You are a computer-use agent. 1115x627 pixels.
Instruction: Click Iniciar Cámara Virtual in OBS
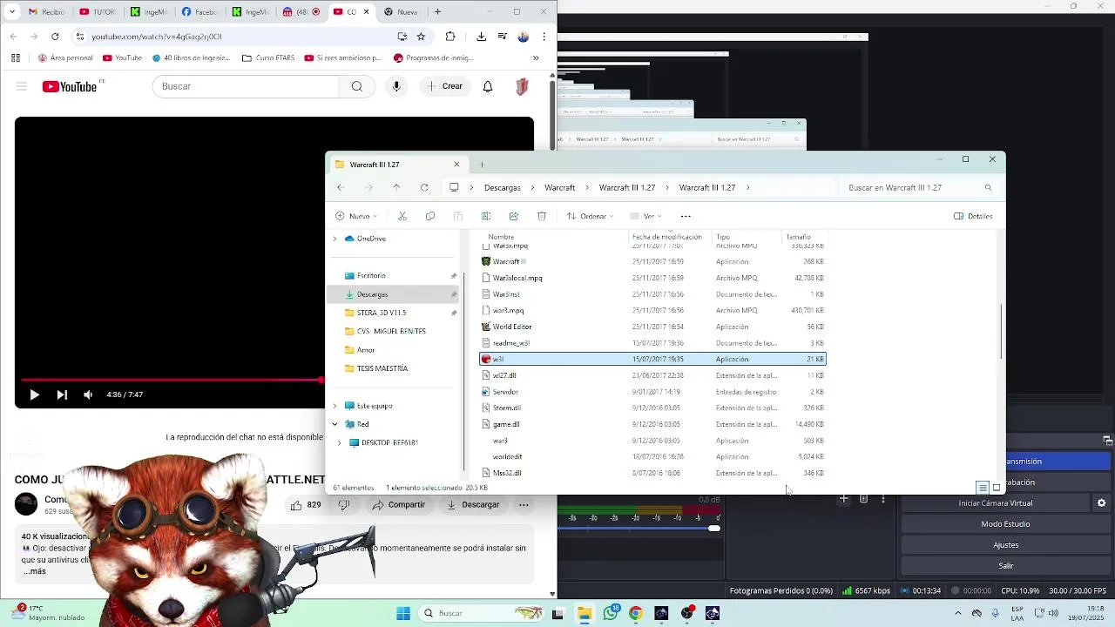coord(996,503)
